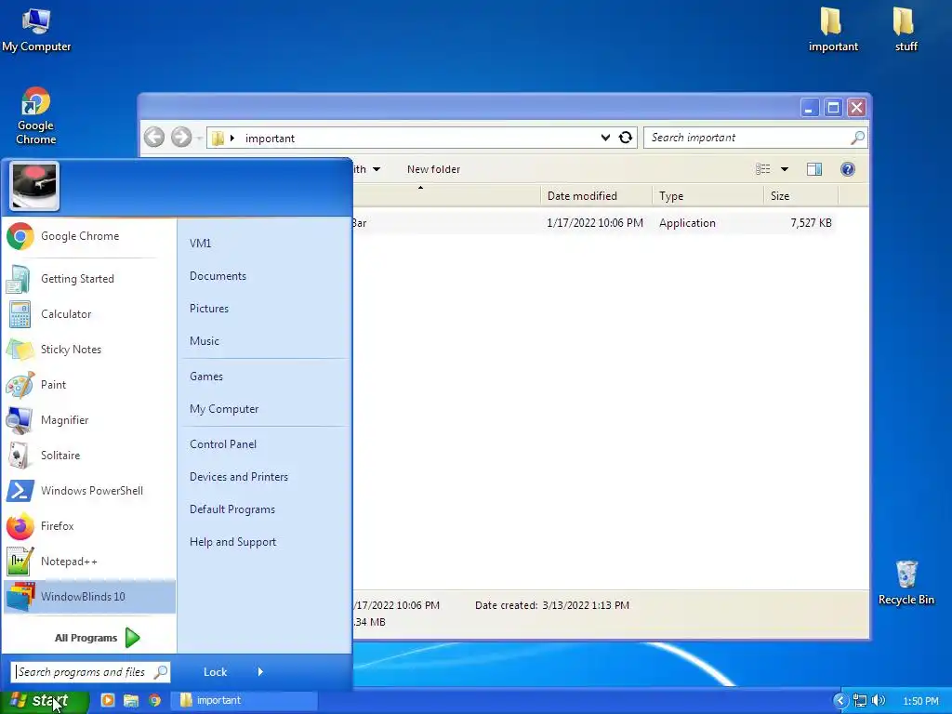Select the stuff folder on desktop
952x714 pixels.
906,30
